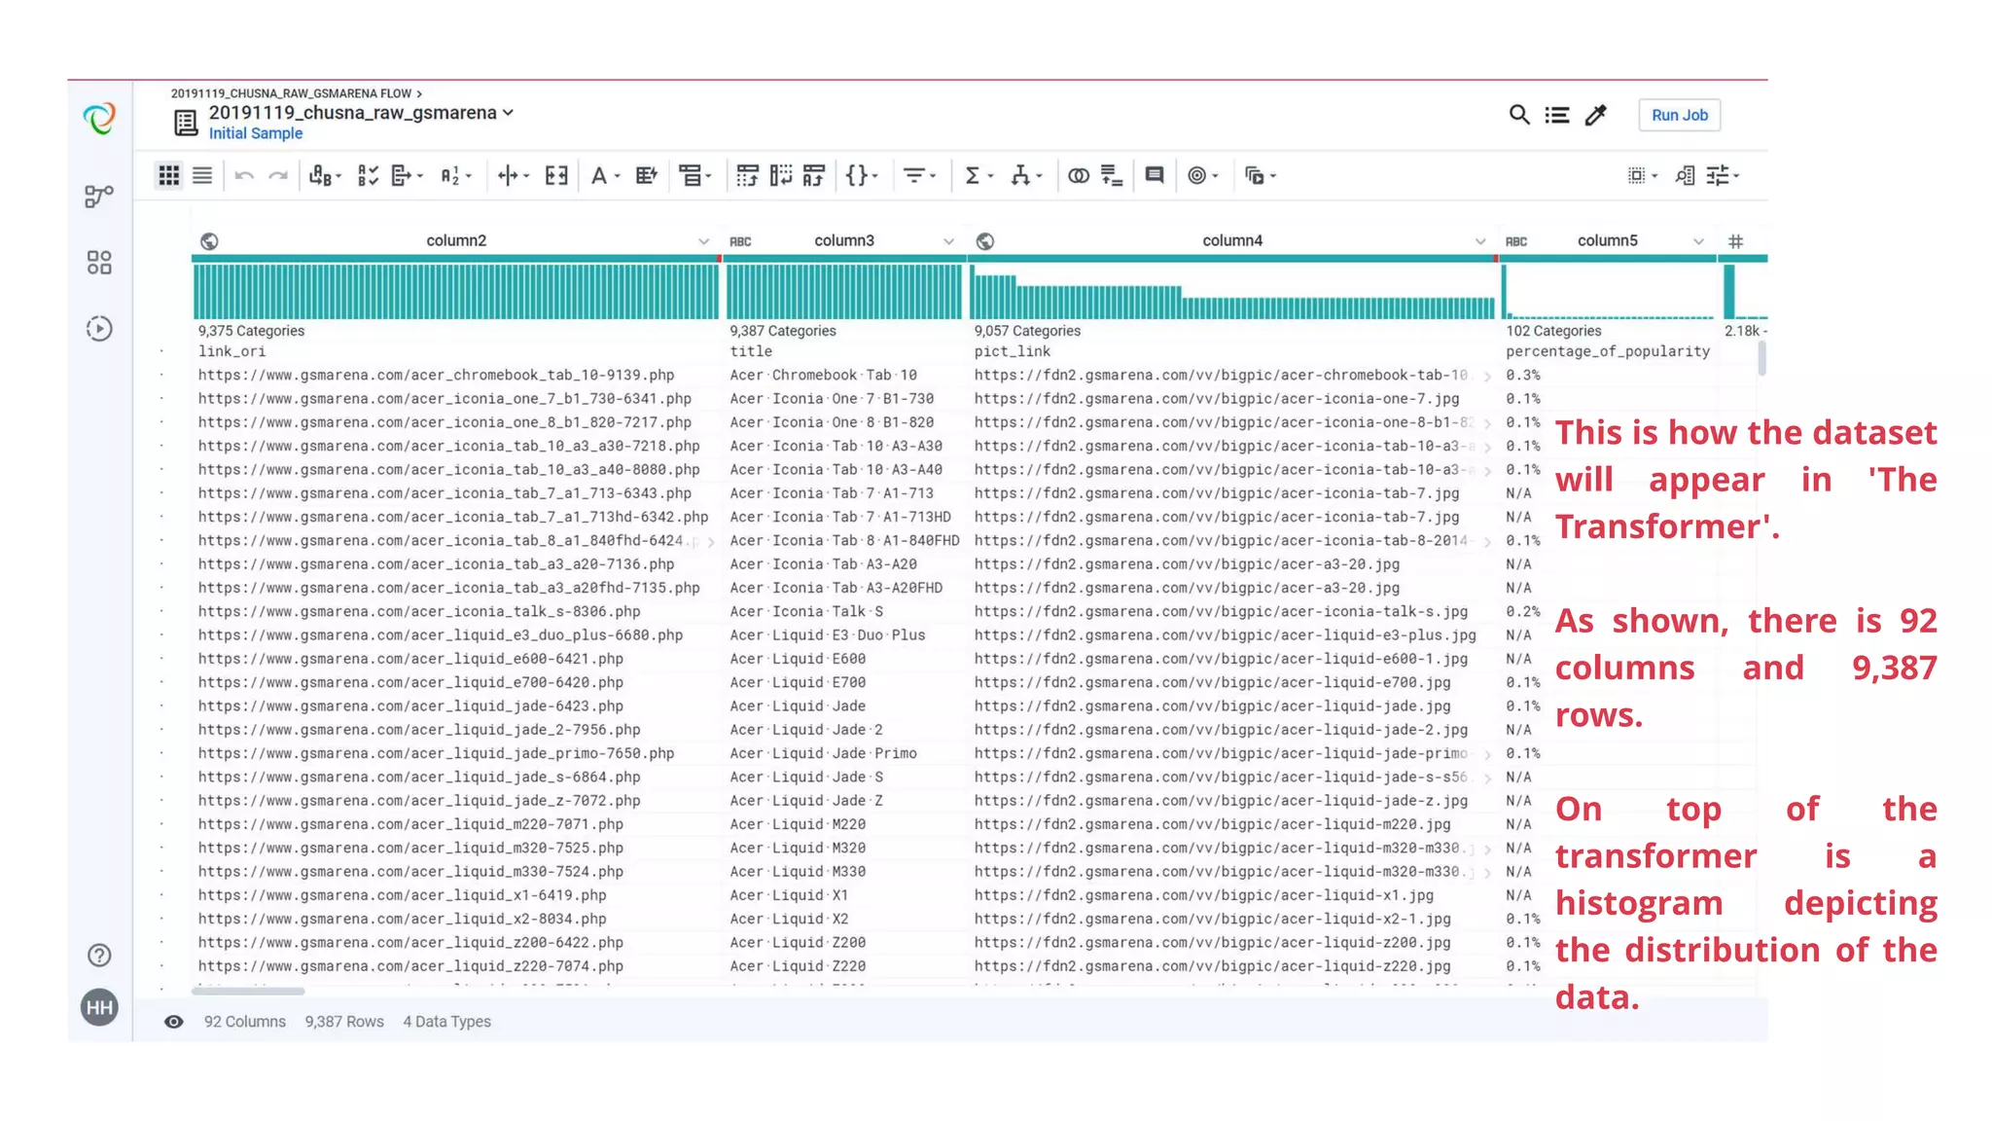Open the stacked rows structure tool dropdown

point(695,175)
